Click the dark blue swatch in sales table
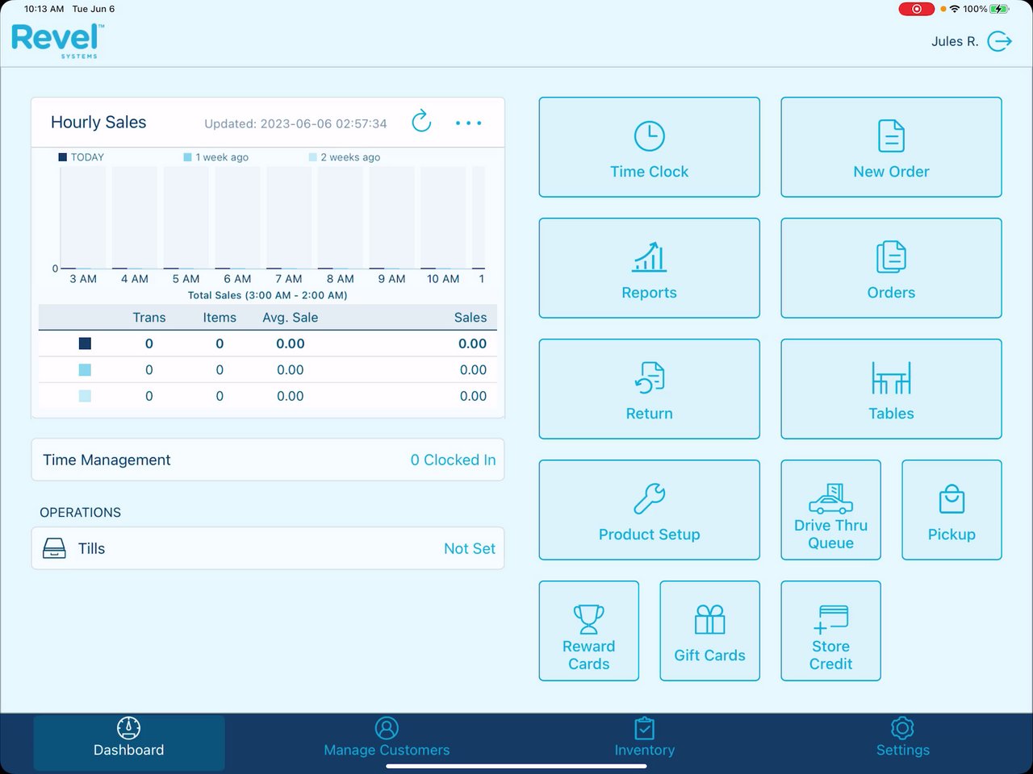Screen dimensions: 1033x774 pos(85,343)
